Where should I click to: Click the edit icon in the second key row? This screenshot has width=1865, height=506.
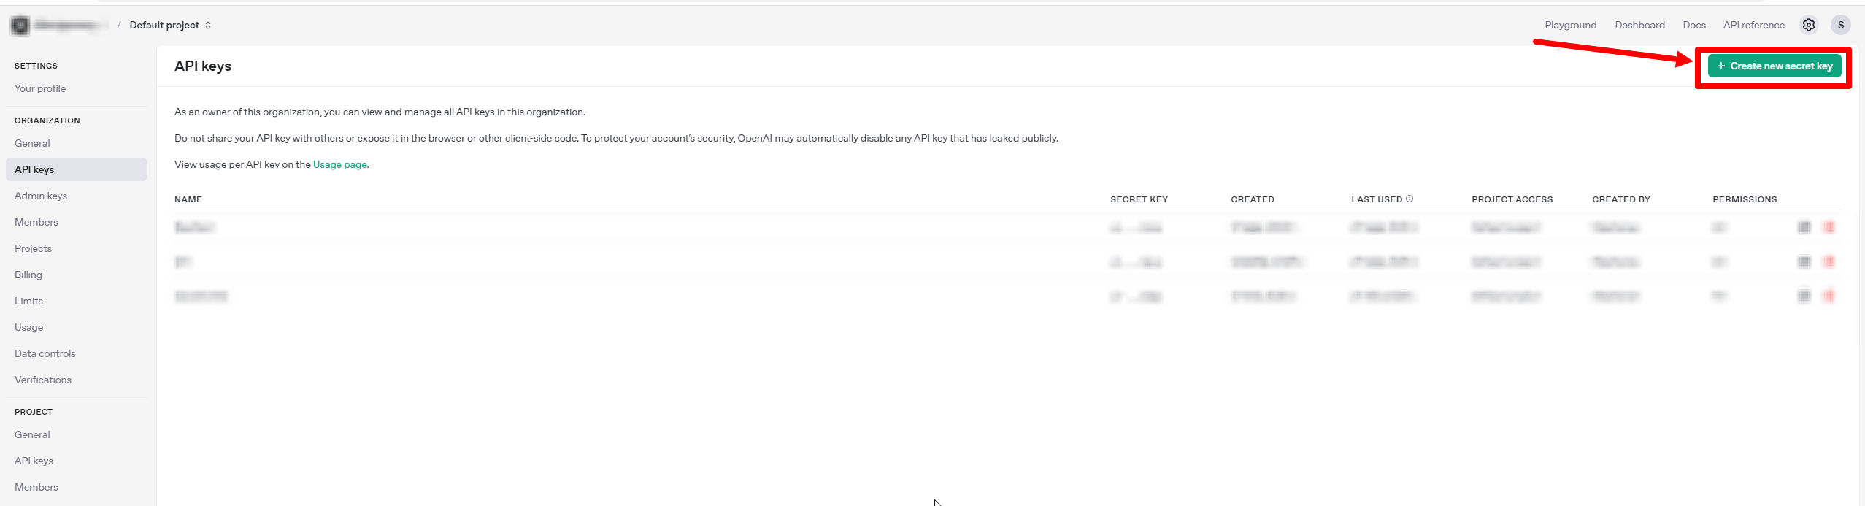pyautogui.click(x=1804, y=261)
